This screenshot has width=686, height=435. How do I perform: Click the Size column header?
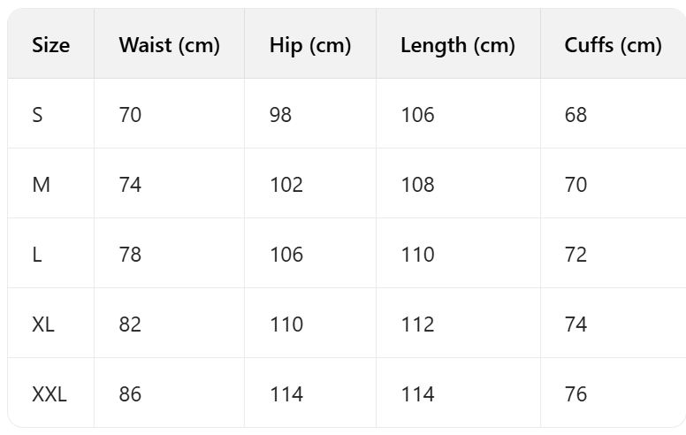point(50,45)
